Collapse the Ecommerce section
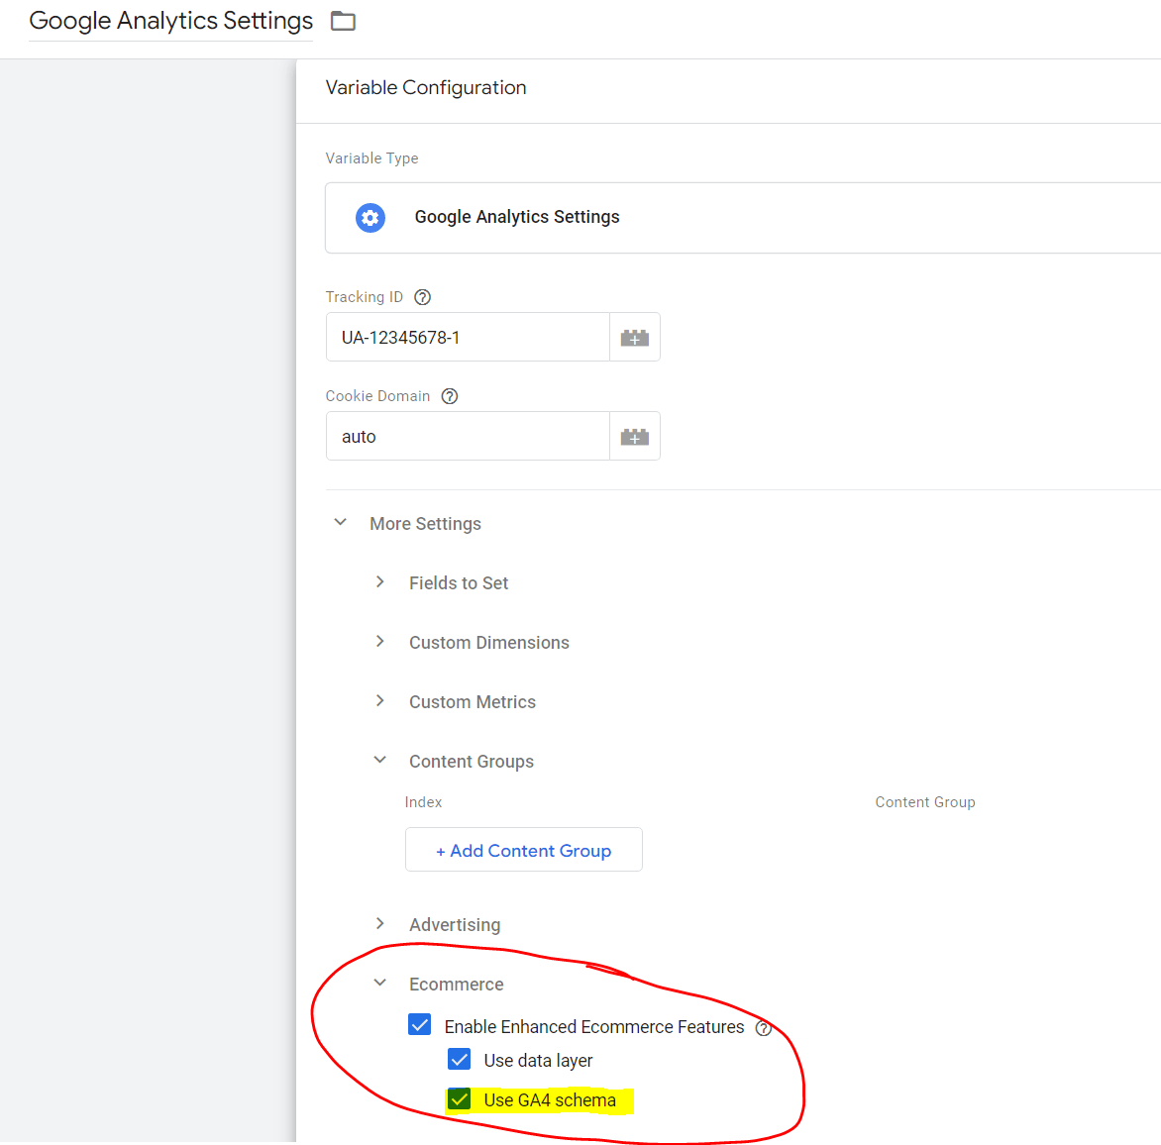Screen dimensions: 1161x1145 380,984
